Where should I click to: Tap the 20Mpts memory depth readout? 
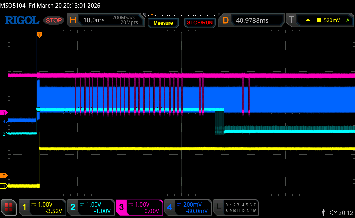coord(129,22)
